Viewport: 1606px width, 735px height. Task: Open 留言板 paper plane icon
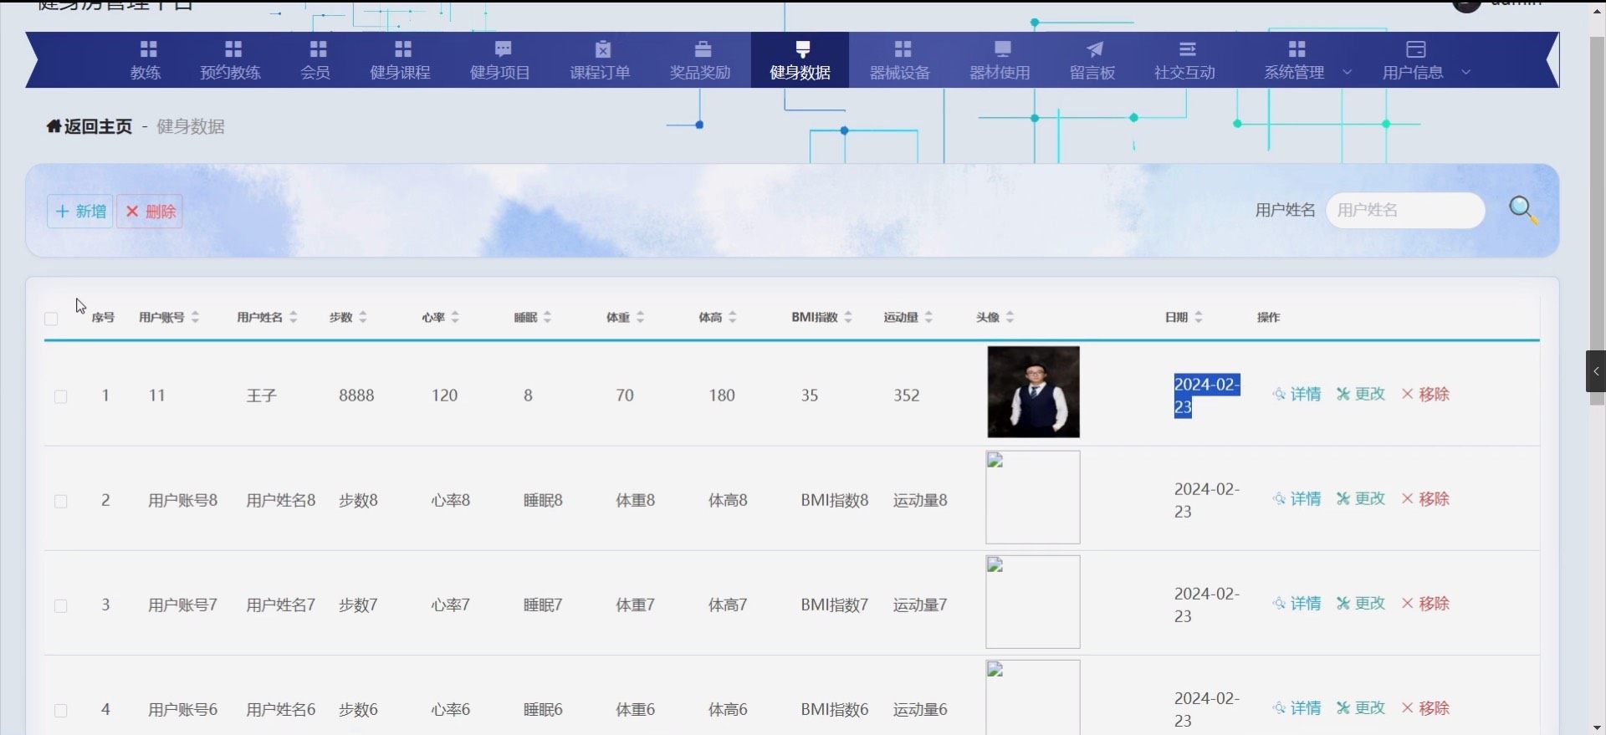click(1093, 49)
